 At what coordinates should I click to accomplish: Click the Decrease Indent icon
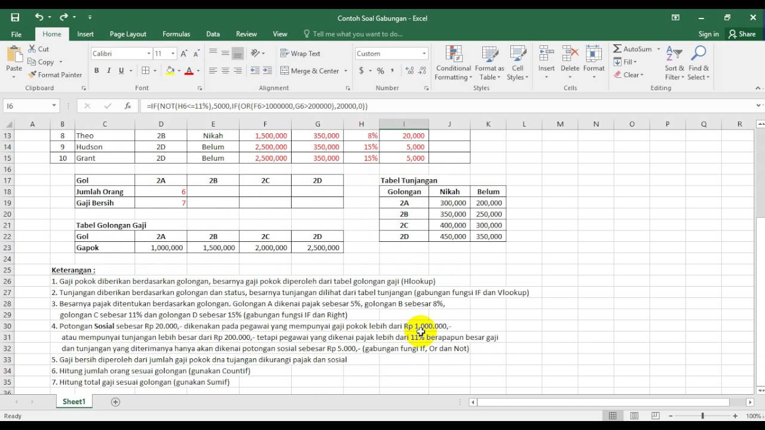[x=255, y=70]
